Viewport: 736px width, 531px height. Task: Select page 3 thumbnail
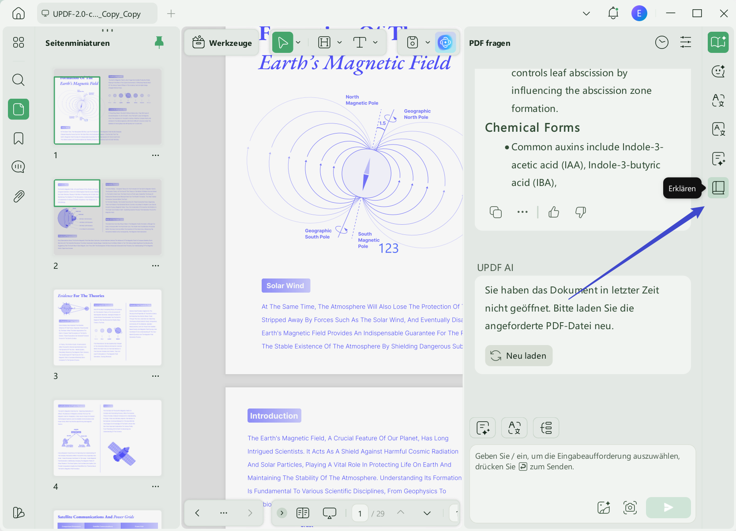[x=108, y=327]
